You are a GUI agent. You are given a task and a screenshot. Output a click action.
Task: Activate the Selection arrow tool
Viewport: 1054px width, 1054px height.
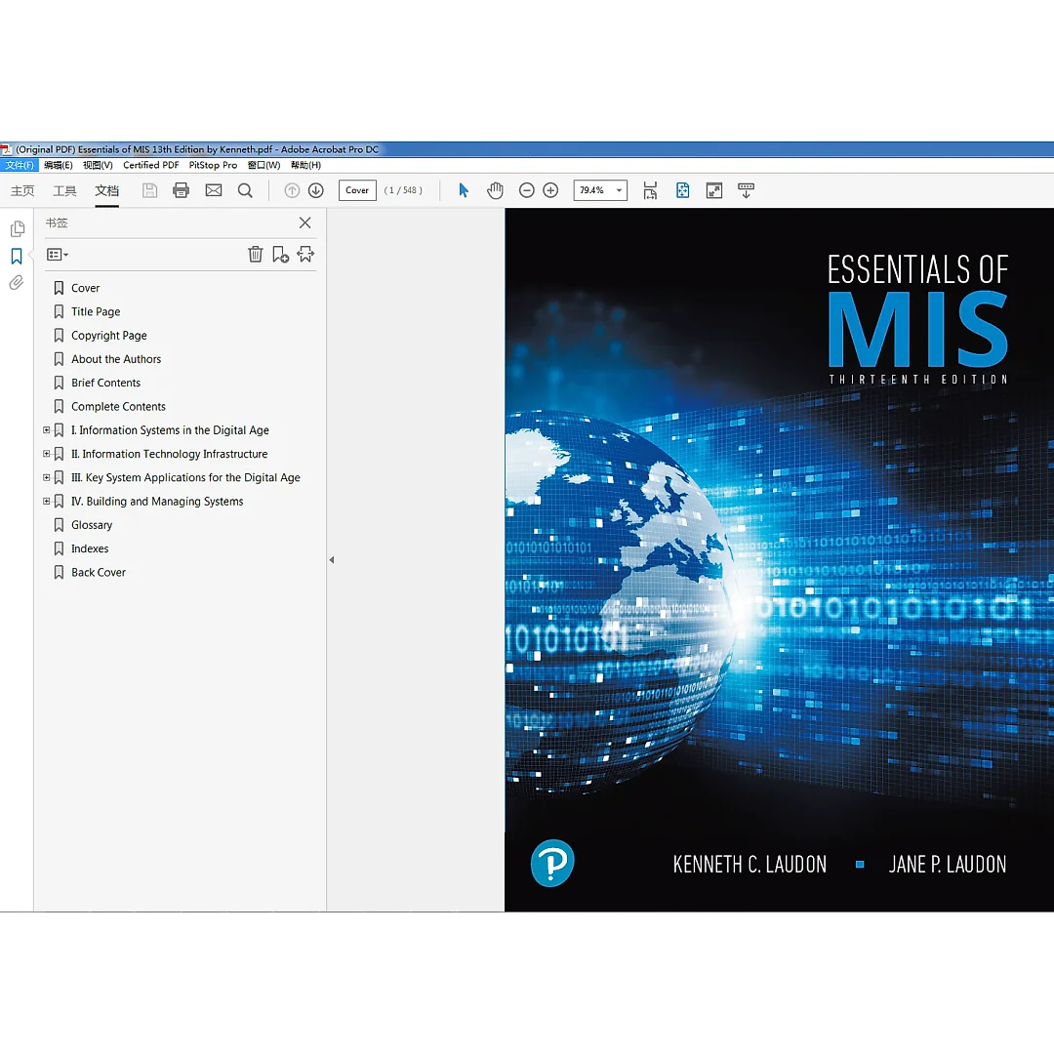(x=464, y=190)
